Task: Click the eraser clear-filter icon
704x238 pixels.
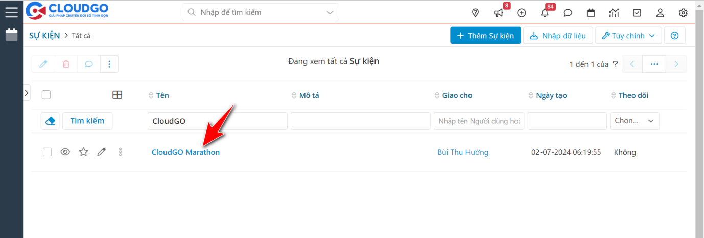Action: tap(50, 121)
